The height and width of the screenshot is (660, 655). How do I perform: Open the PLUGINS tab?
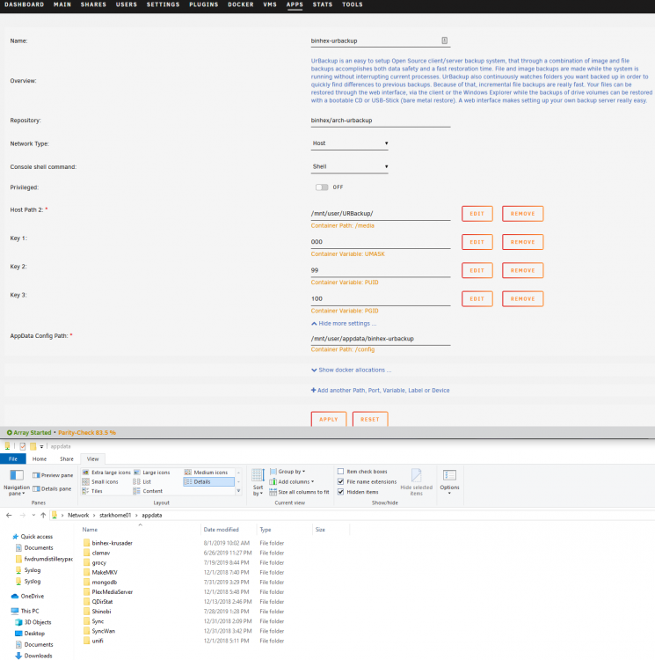coord(203,4)
